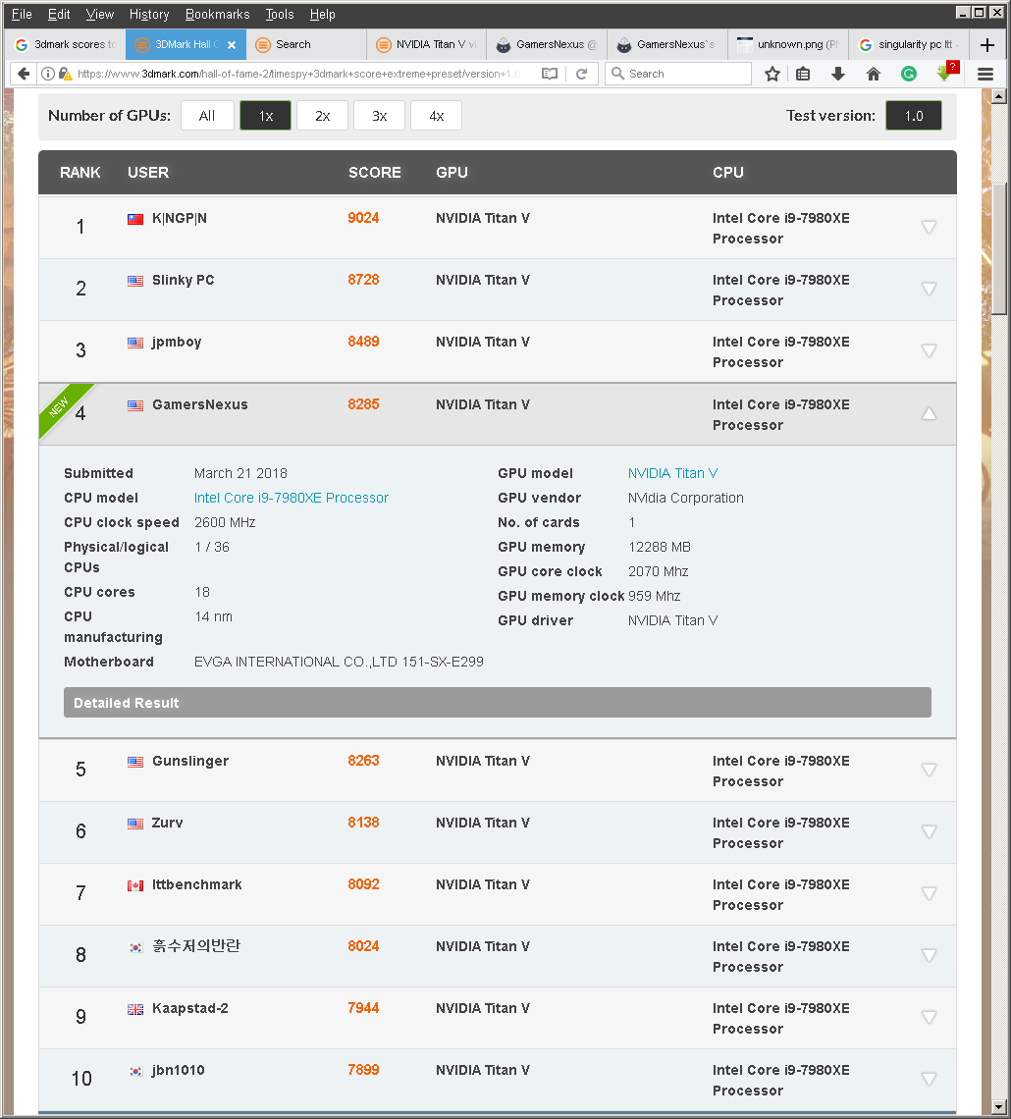Click the vertical scrollbar down arrow
The image size is (1011, 1119).
click(999, 1107)
